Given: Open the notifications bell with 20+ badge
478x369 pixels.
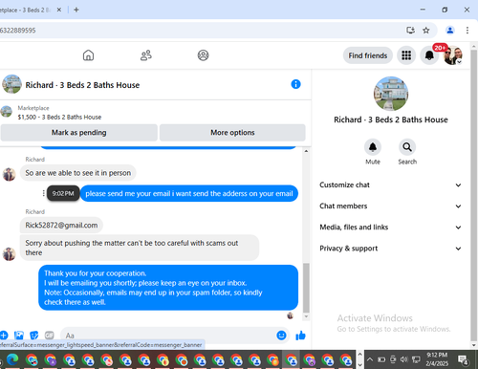Looking at the screenshot, I should pos(429,55).
